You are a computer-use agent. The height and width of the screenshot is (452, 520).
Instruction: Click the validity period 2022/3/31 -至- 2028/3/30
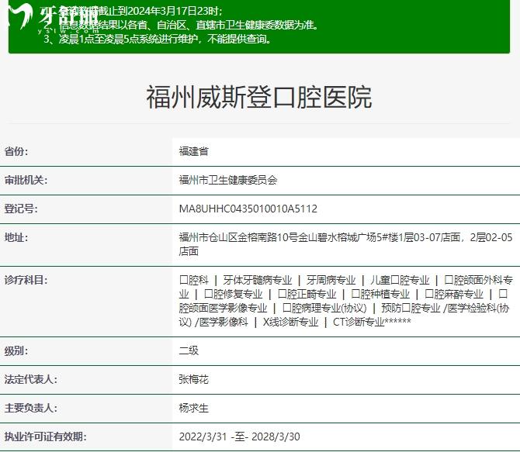[240, 436]
